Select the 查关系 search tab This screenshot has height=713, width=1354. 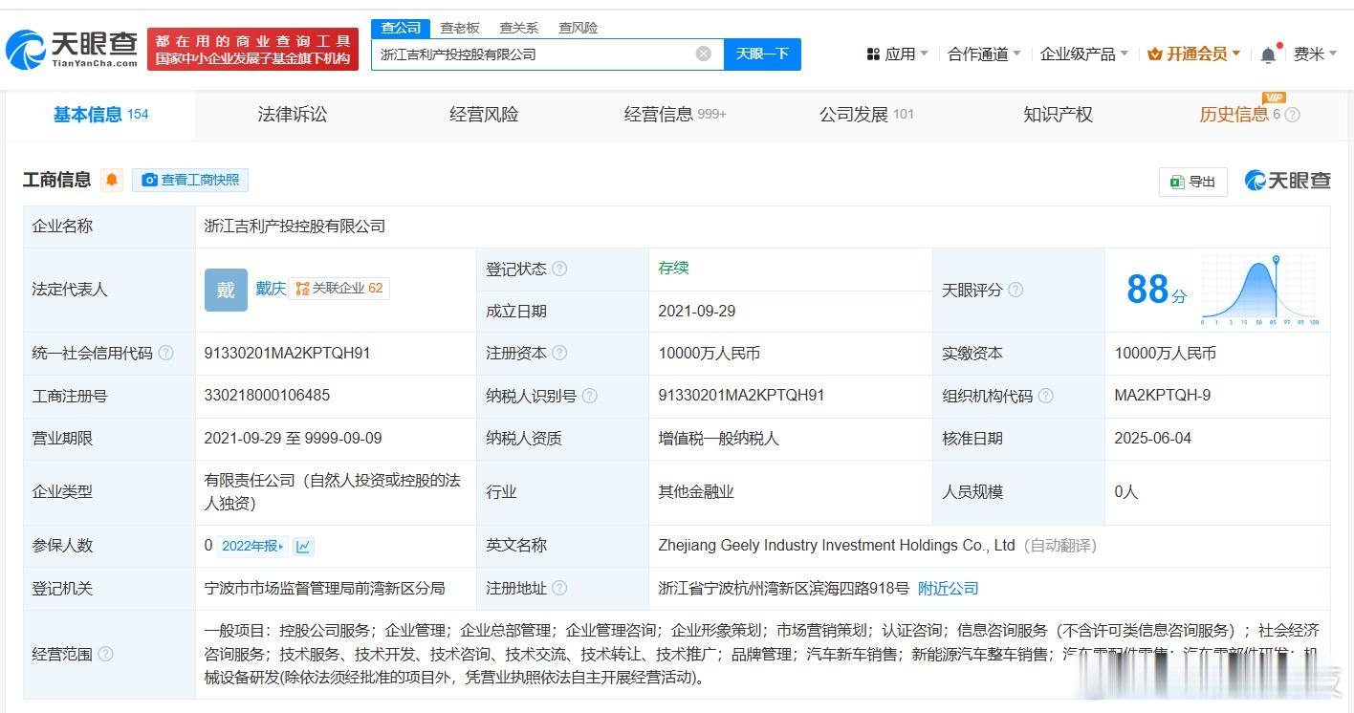519,28
